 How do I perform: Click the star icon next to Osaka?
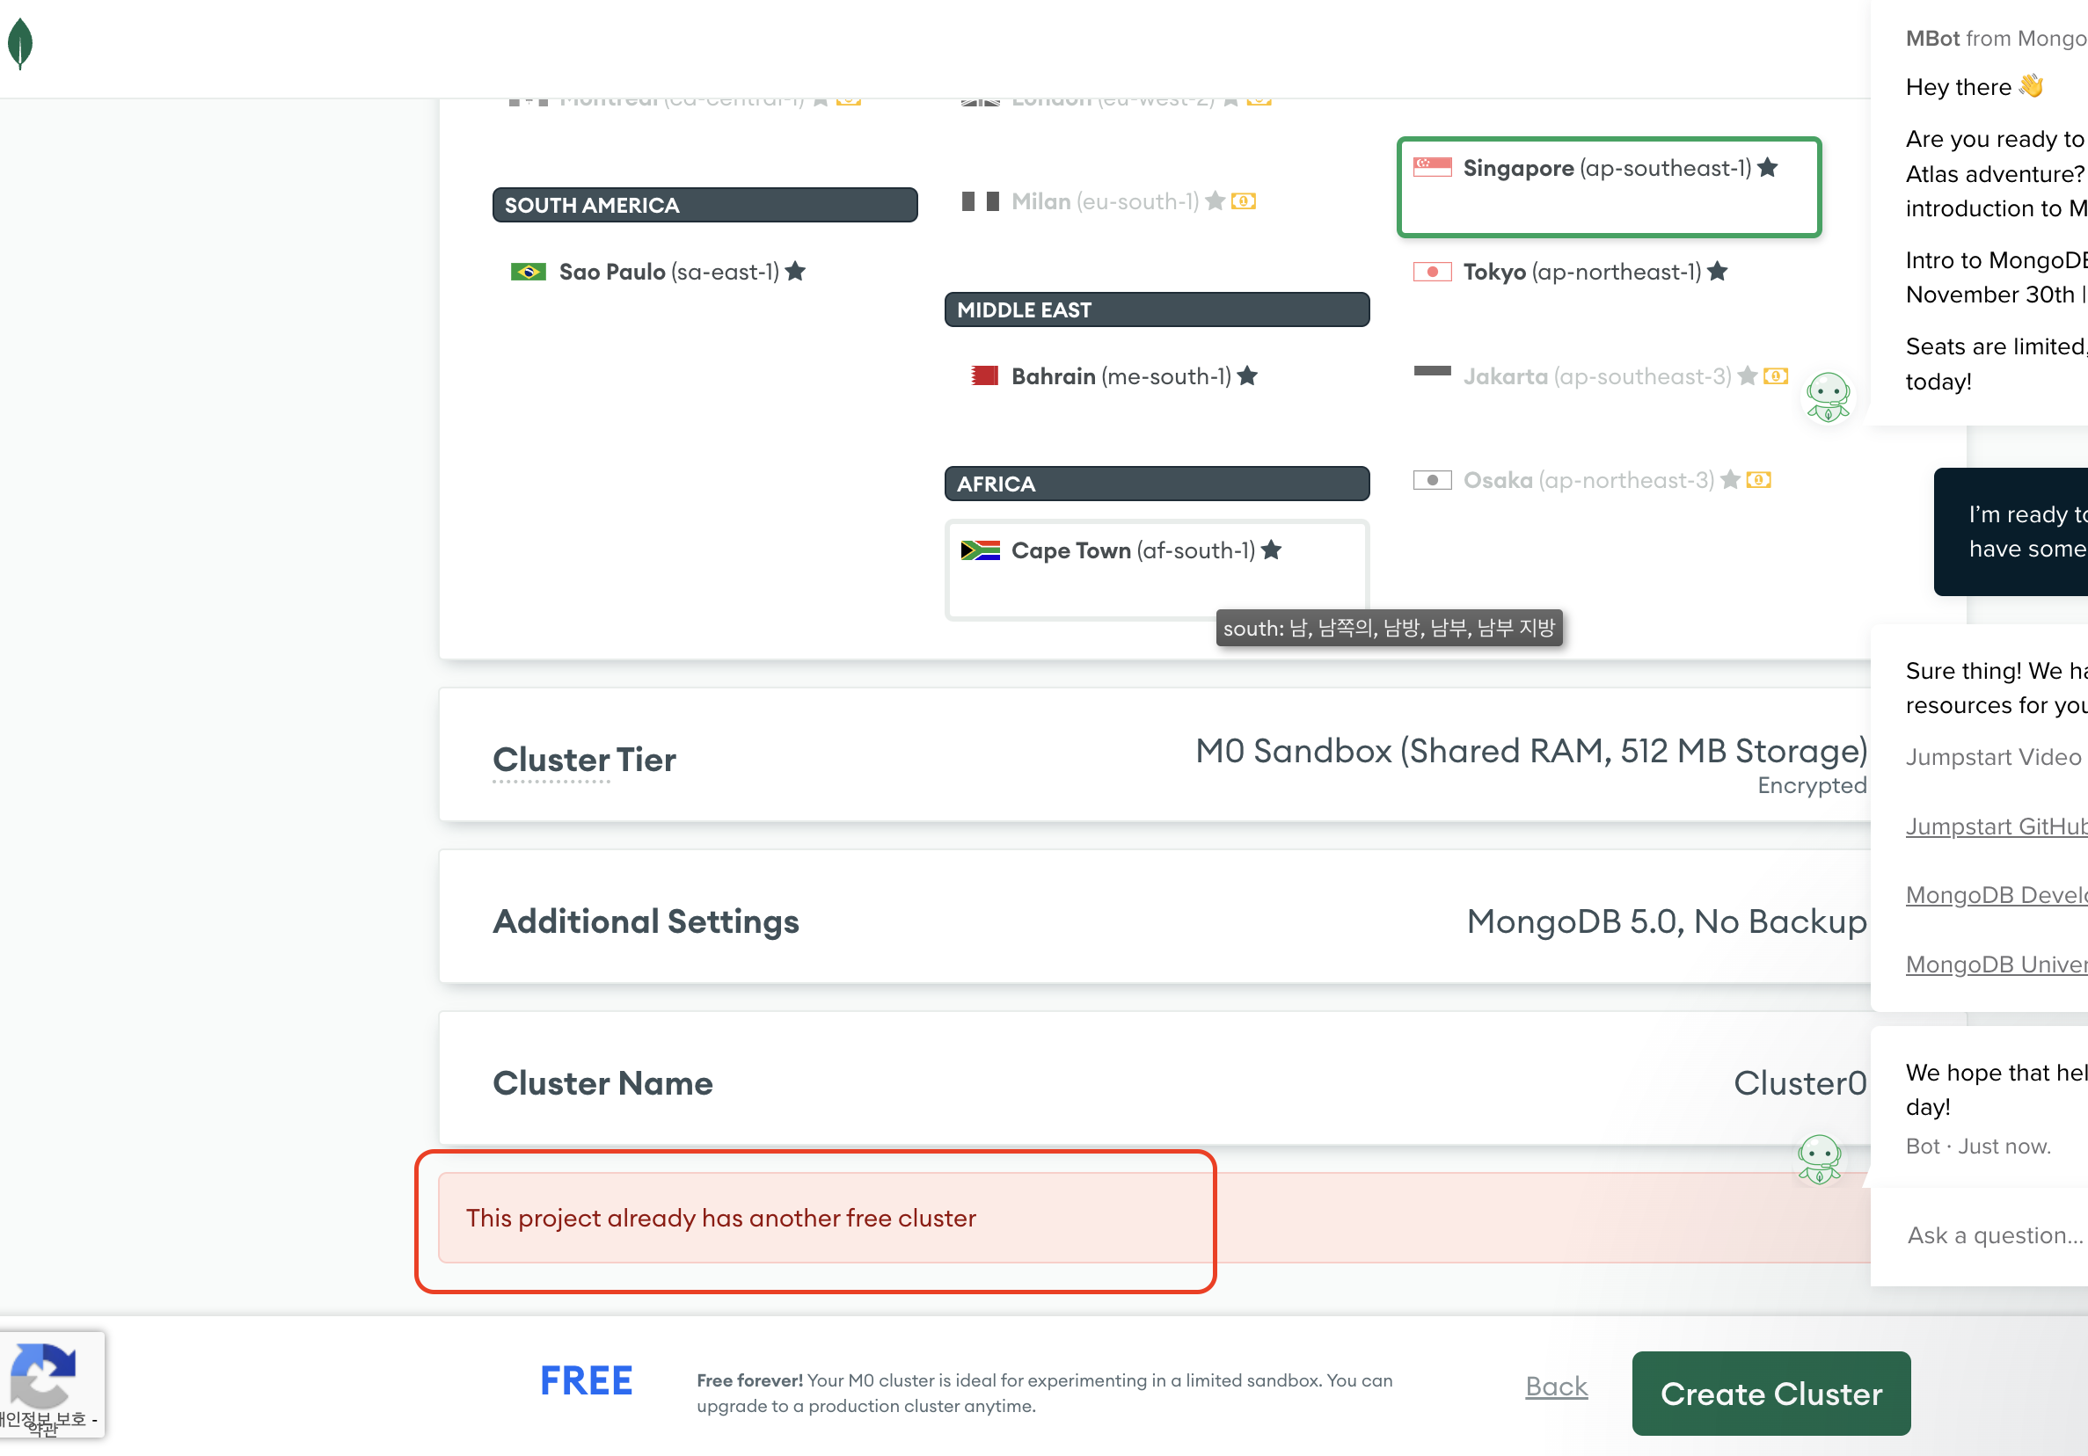[x=1731, y=479]
